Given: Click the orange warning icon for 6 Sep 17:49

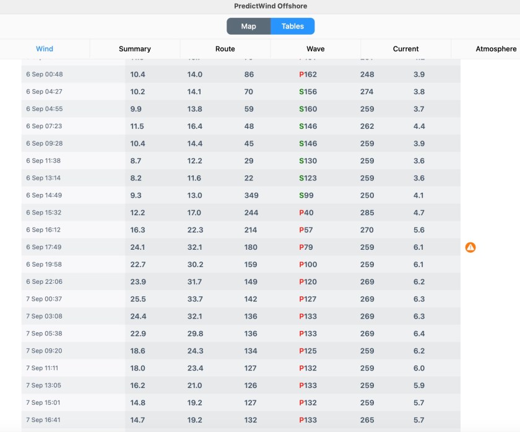Looking at the screenshot, I should click(x=470, y=247).
